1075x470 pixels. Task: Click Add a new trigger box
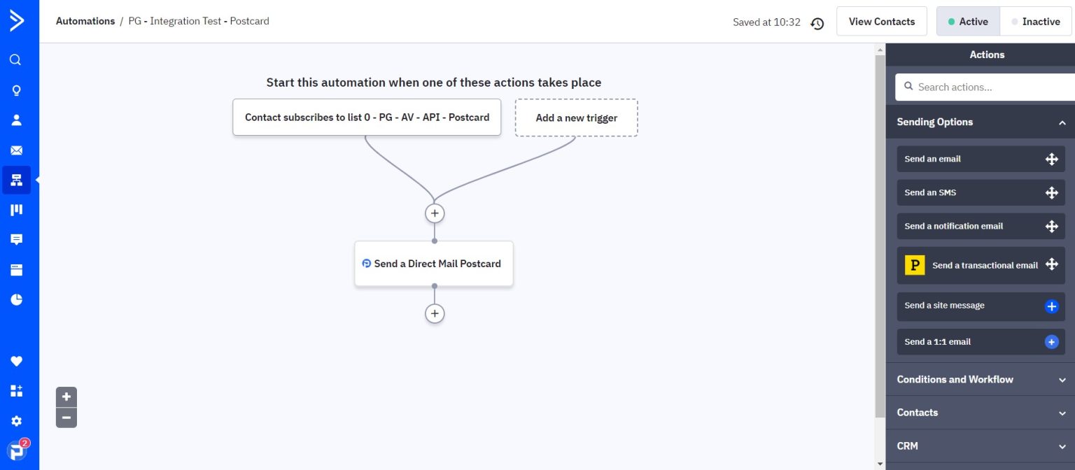coord(576,117)
